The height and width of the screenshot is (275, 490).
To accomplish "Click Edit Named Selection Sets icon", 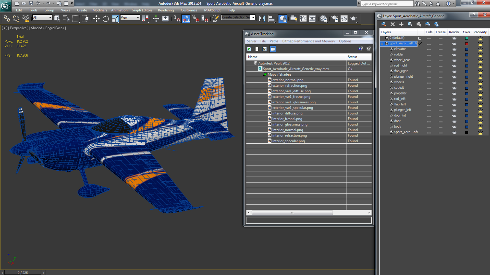I will click(216, 18).
